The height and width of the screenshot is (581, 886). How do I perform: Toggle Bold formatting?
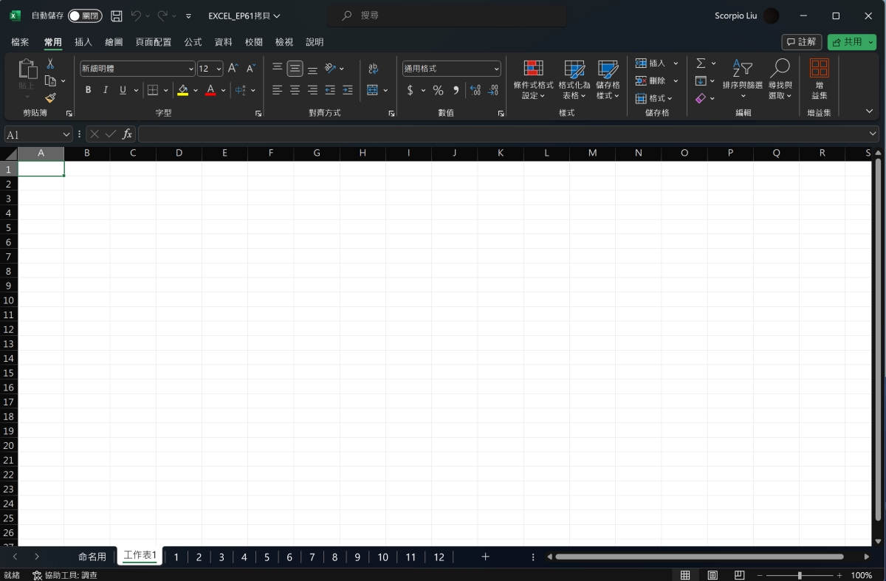(x=88, y=90)
